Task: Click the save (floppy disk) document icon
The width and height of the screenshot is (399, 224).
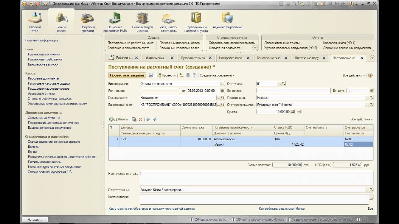Action: (151, 75)
